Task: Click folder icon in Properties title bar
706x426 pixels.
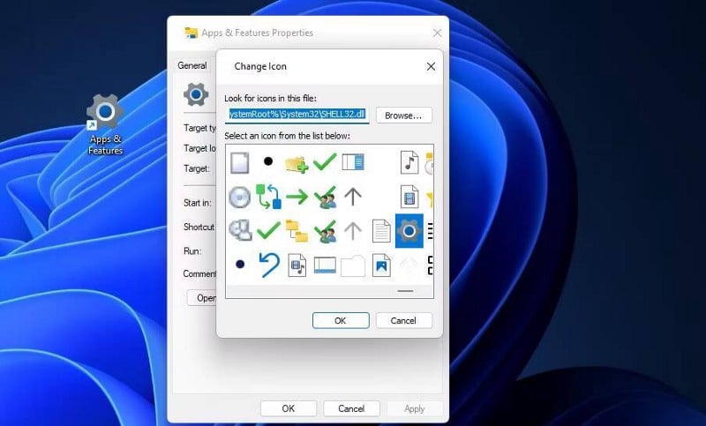Action: pyautogui.click(x=192, y=33)
